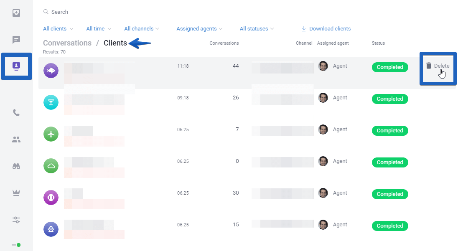Click Completed status in 7-conversations row
458x251 pixels.
pos(390,131)
